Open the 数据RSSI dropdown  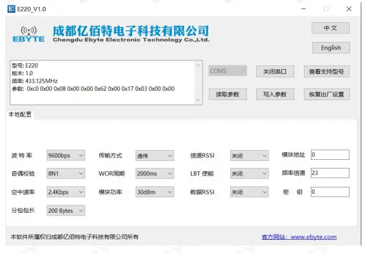coord(249,192)
